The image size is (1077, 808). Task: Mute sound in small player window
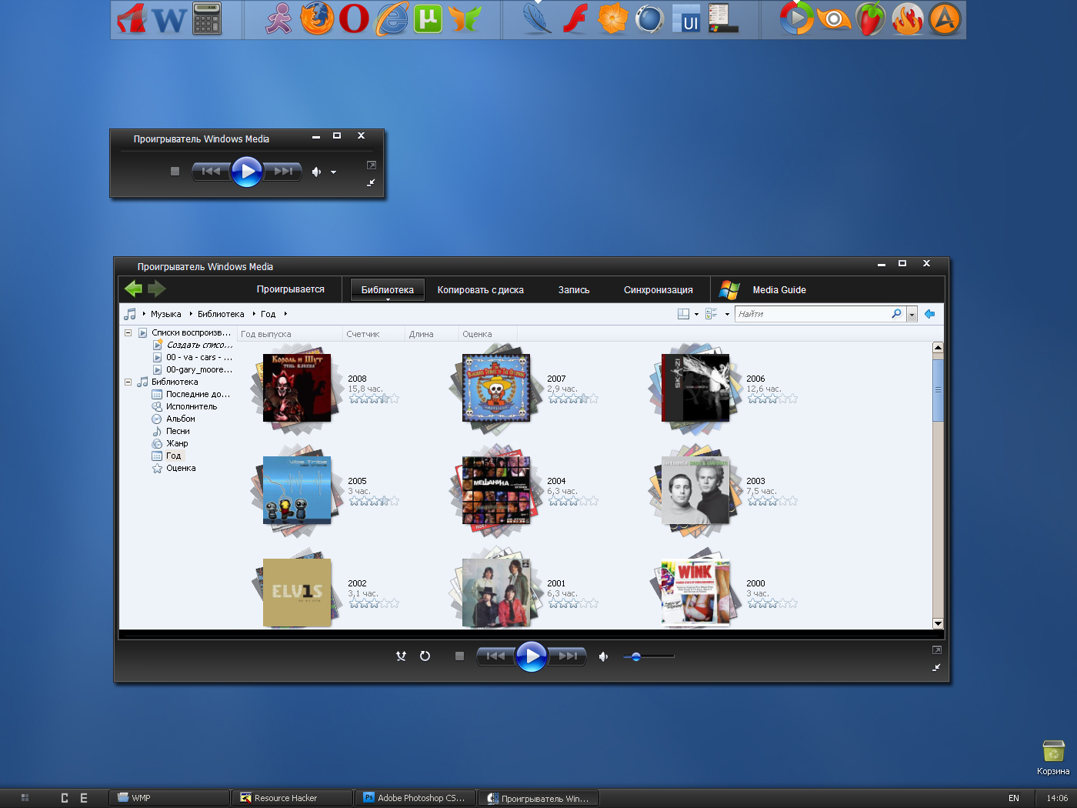click(316, 172)
